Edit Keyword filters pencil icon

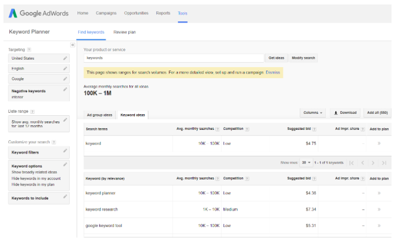pyautogui.click(x=65, y=151)
